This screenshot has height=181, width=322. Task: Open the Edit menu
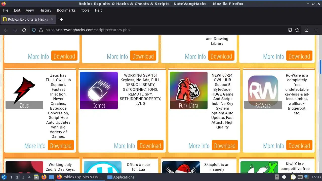click(x=17, y=10)
